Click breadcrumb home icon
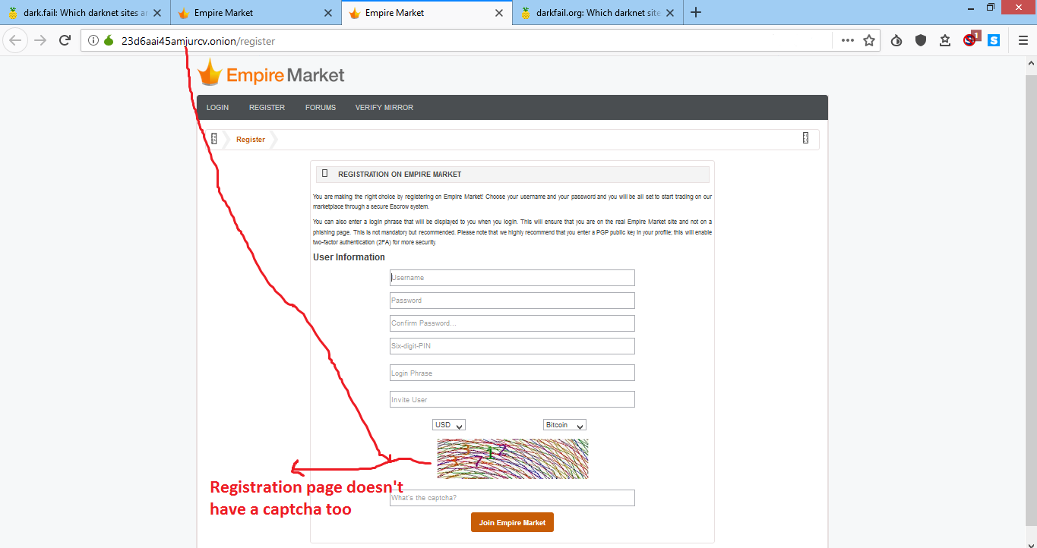Image resolution: width=1037 pixels, height=548 pixels. pyautogui.click(x=214, y=138)
